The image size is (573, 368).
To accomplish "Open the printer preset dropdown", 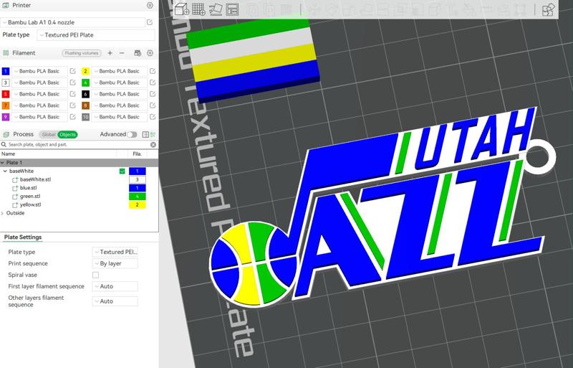I will pos(73,22).
